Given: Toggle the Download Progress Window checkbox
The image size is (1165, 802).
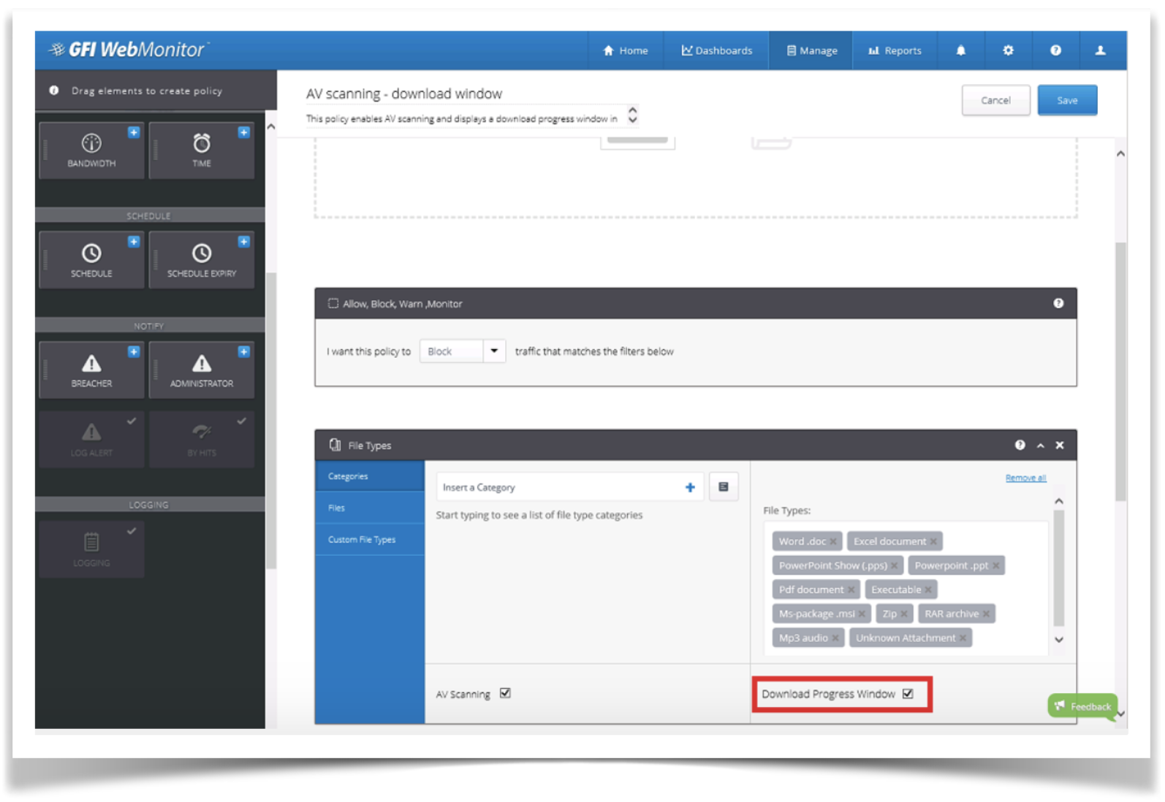Looking at the screenshot, I should (x=908, y=694).
